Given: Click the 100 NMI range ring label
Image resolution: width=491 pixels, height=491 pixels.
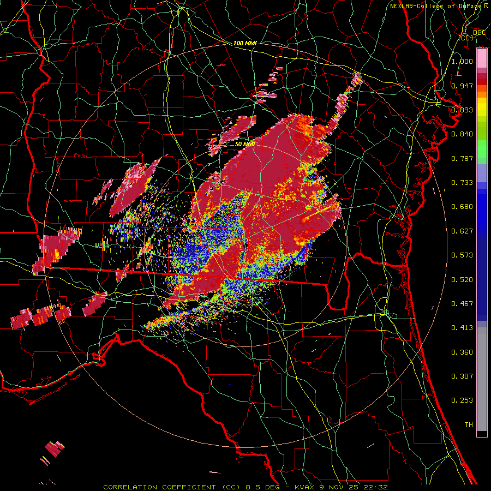Looking at the screenshot, I should tap(245, 43).
